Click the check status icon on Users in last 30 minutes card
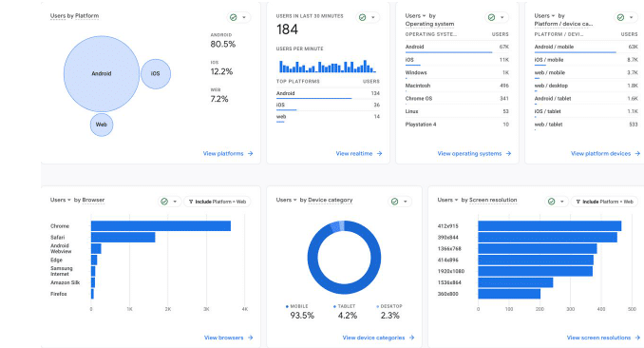Screen dimensions: 644x348 (x=362, y=17)
